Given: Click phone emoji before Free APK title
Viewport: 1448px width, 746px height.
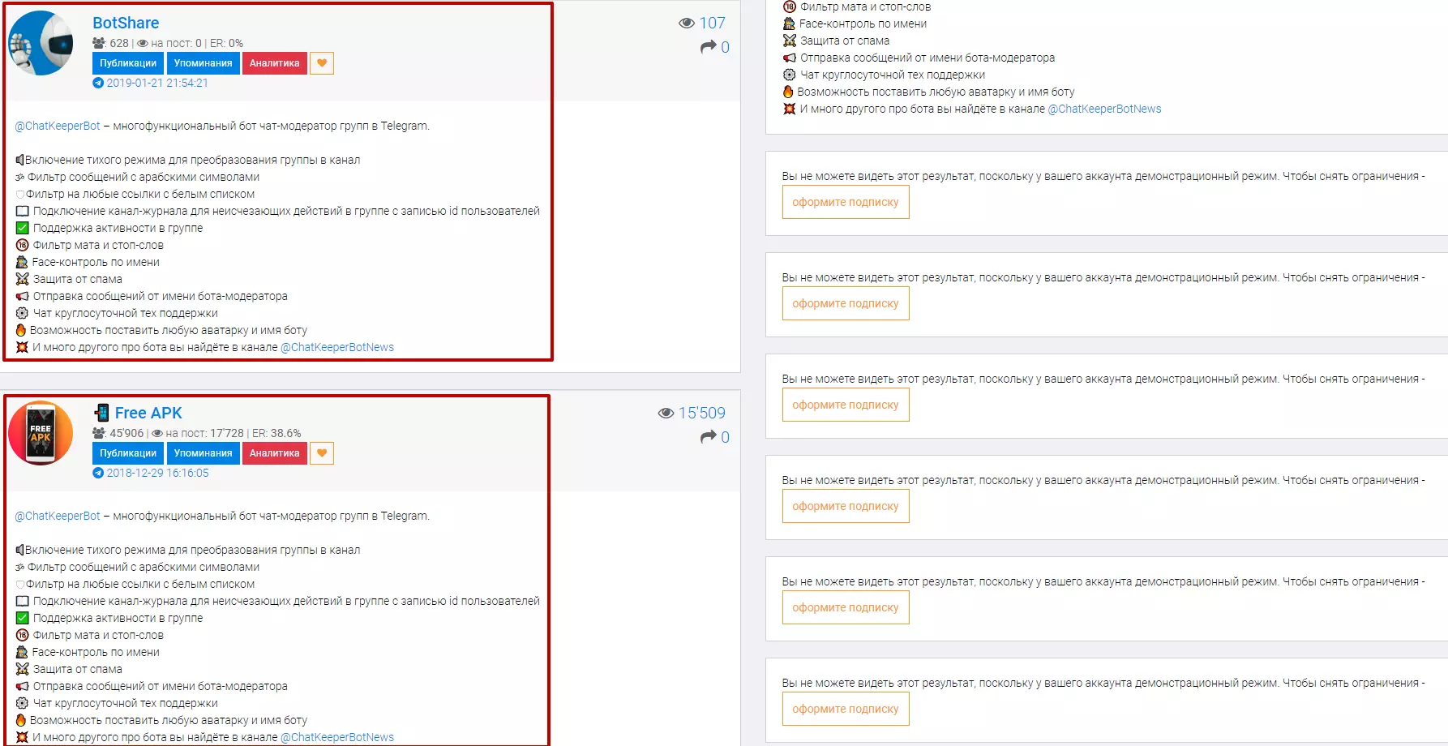Looking at the screenshot, I should [101, 413].
